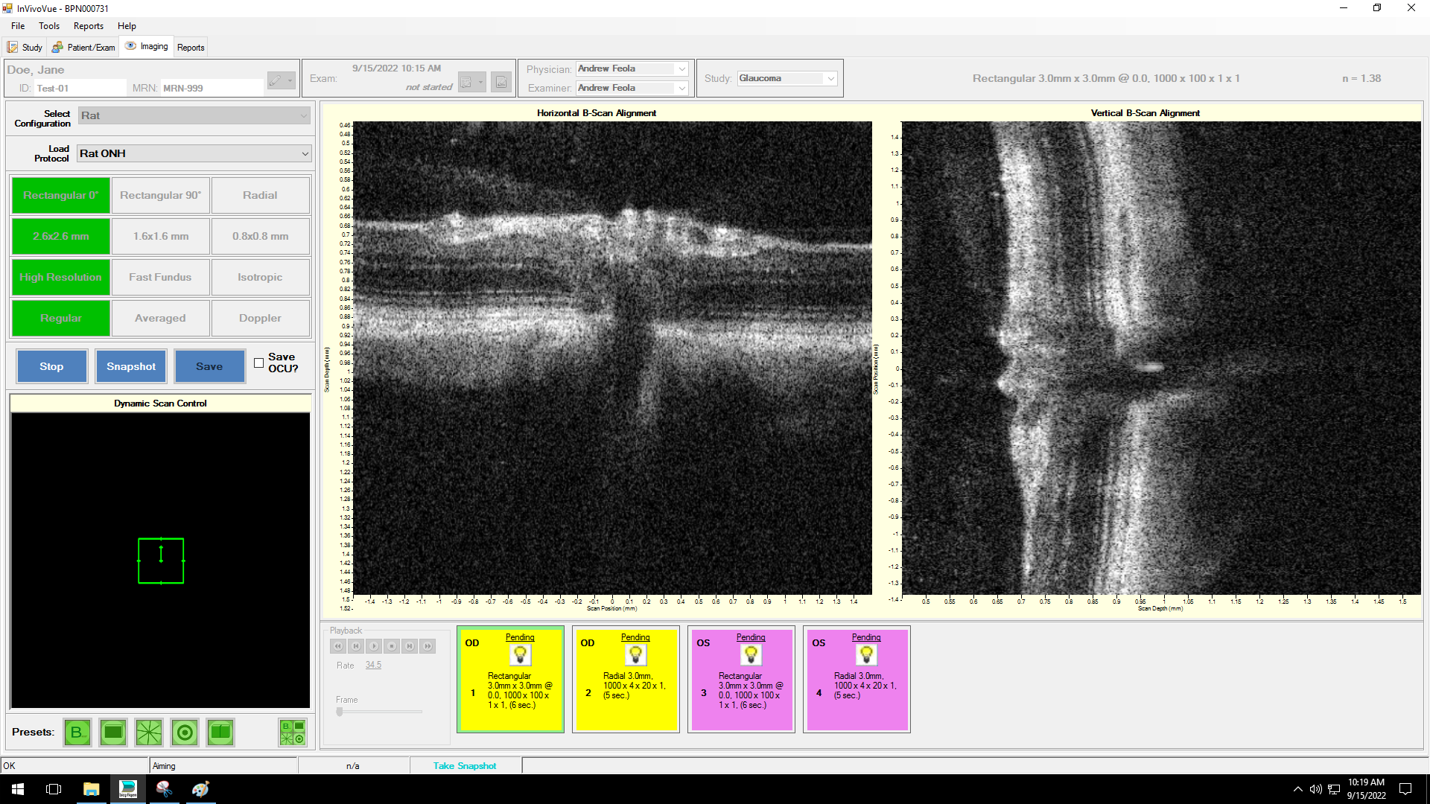Click the patient edit pencil icon
Image resolution: width=1430 pixels, height=804 pixels.
tap(276, 80)
